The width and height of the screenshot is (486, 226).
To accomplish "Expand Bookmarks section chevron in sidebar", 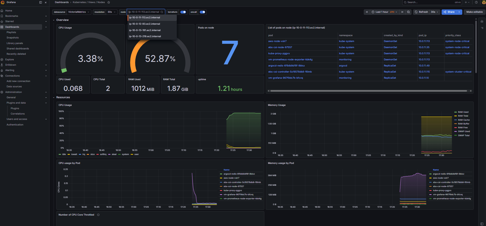I will point(46,16).
